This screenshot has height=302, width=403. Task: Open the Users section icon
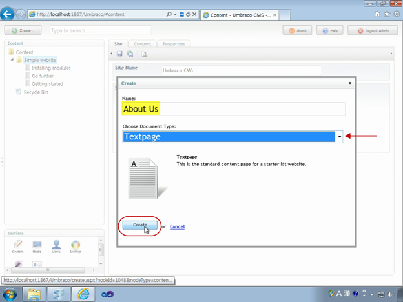coord(56,247)
